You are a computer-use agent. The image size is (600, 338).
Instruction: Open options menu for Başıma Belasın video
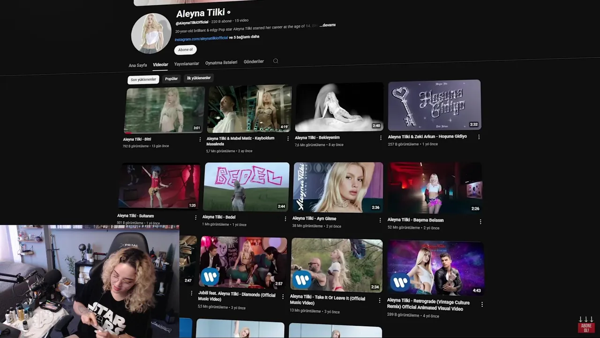(x=480, y=221)
